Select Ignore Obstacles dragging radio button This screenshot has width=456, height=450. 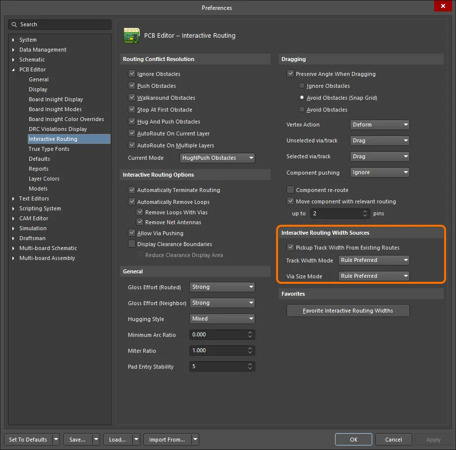(x=302, y=85)
